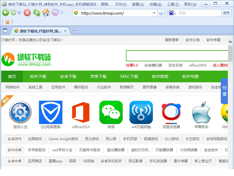This screenshot has height=176, width=234.
Task: Click the Forward arrow button
Action: tap(13, 13)
